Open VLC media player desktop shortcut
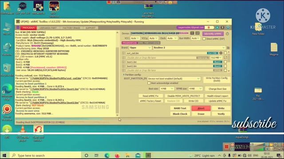The height and width of the screenshot is (159, 284). tap(23, 133)
